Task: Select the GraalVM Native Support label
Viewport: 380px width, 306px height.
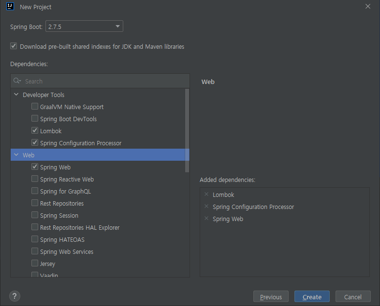Action: [x=72, y=107]
